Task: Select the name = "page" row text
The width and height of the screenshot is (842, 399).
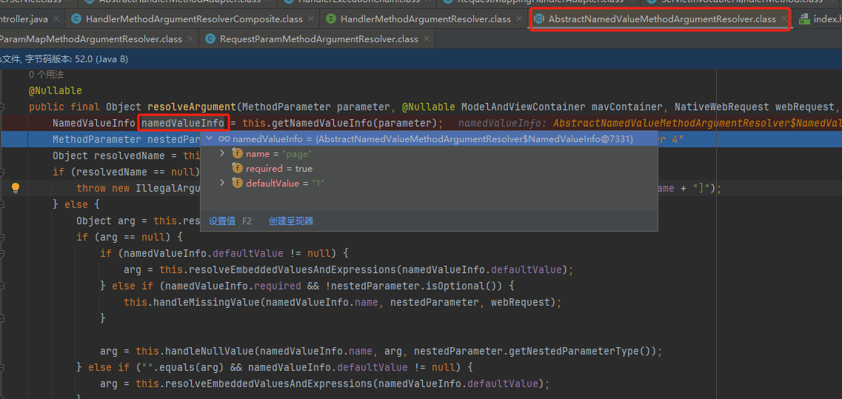Action: click(x=278, y=154)
